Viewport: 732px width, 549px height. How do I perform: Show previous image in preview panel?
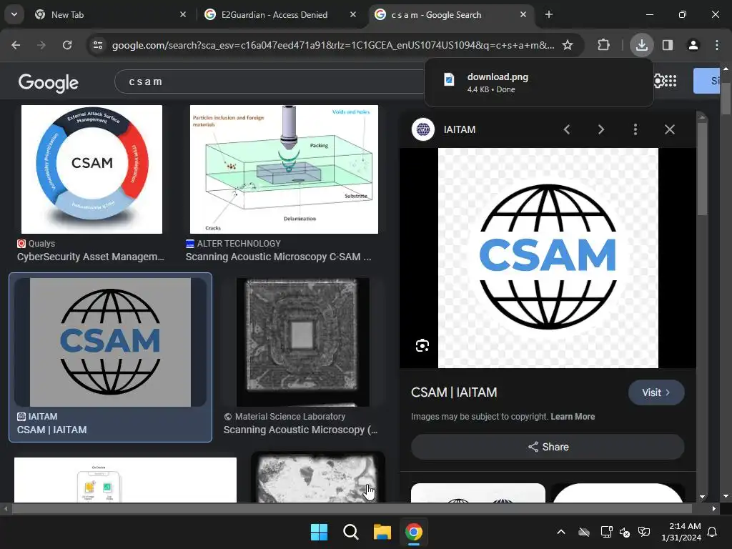(567, 129)
